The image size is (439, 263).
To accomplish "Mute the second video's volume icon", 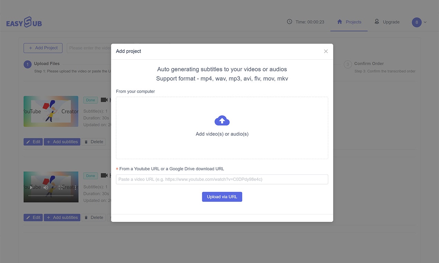I will [x=46, y=187].
